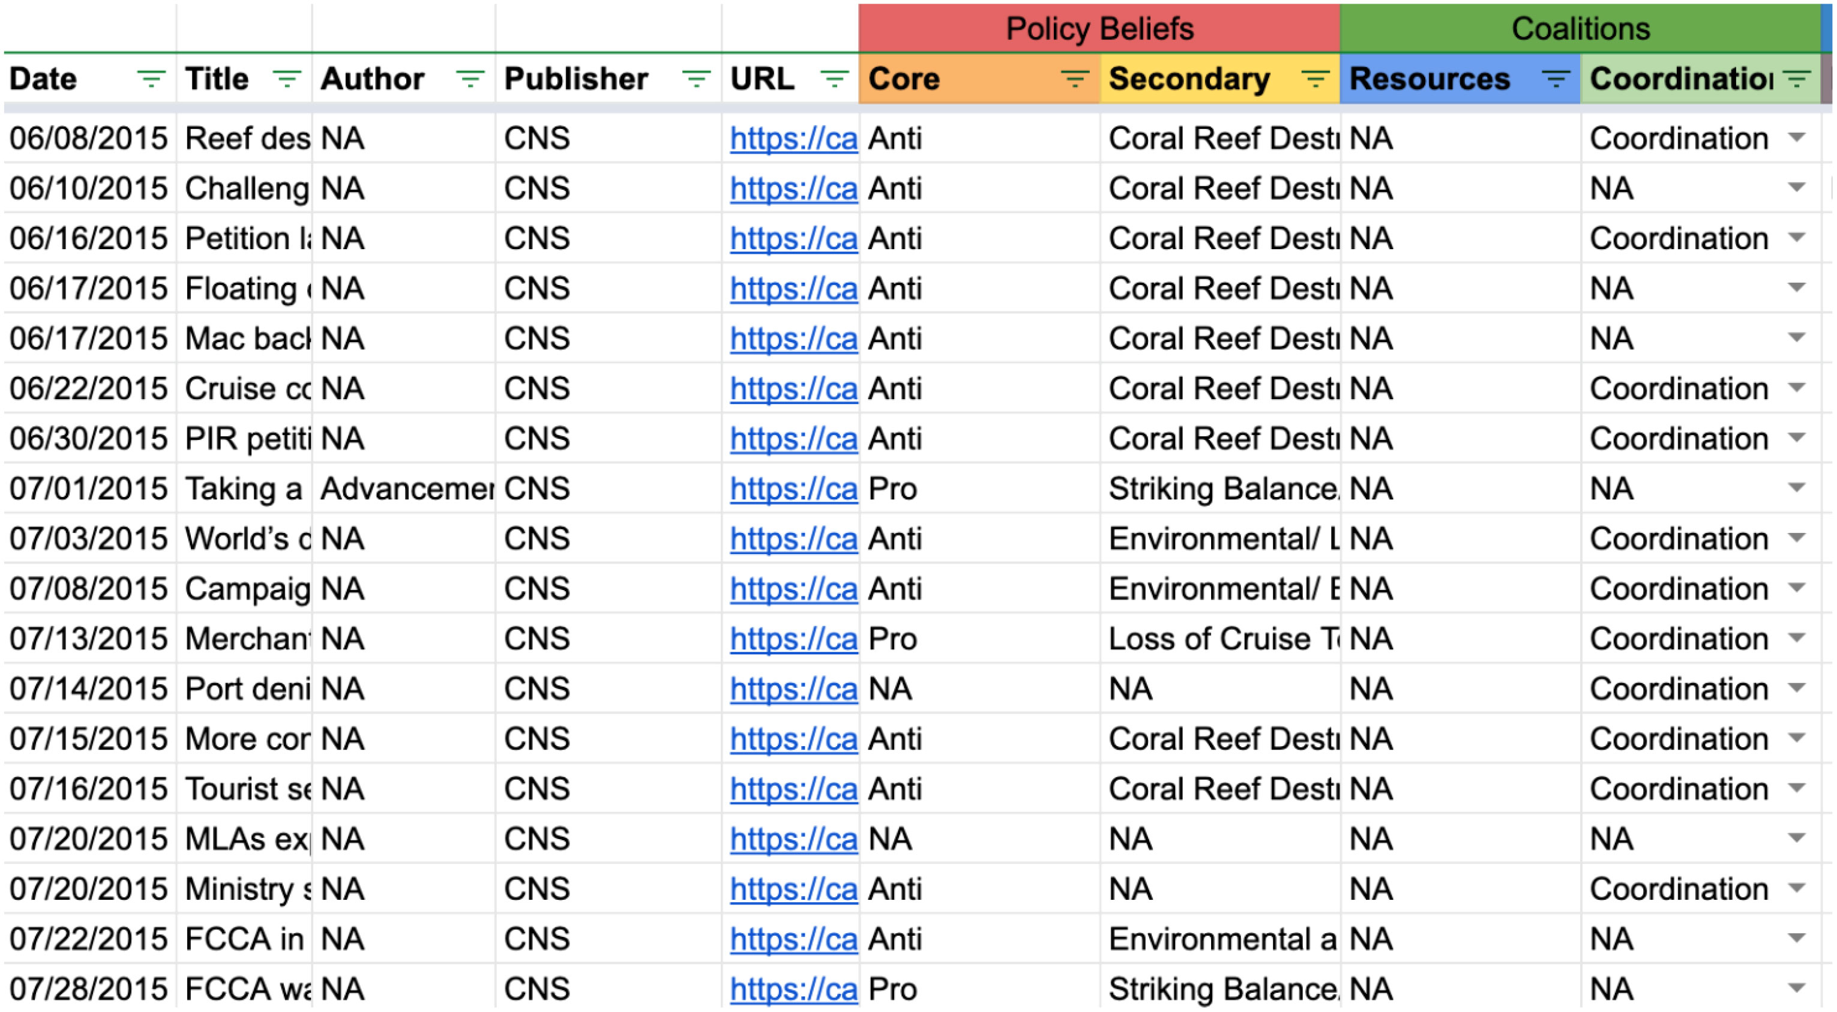Open the URL link in the Reef des row

coord(793,139)
